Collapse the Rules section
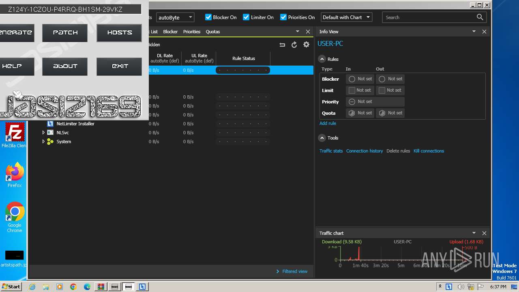Image resolution: width=519 pixels, height=292 pixels. (x=322, y=59)
